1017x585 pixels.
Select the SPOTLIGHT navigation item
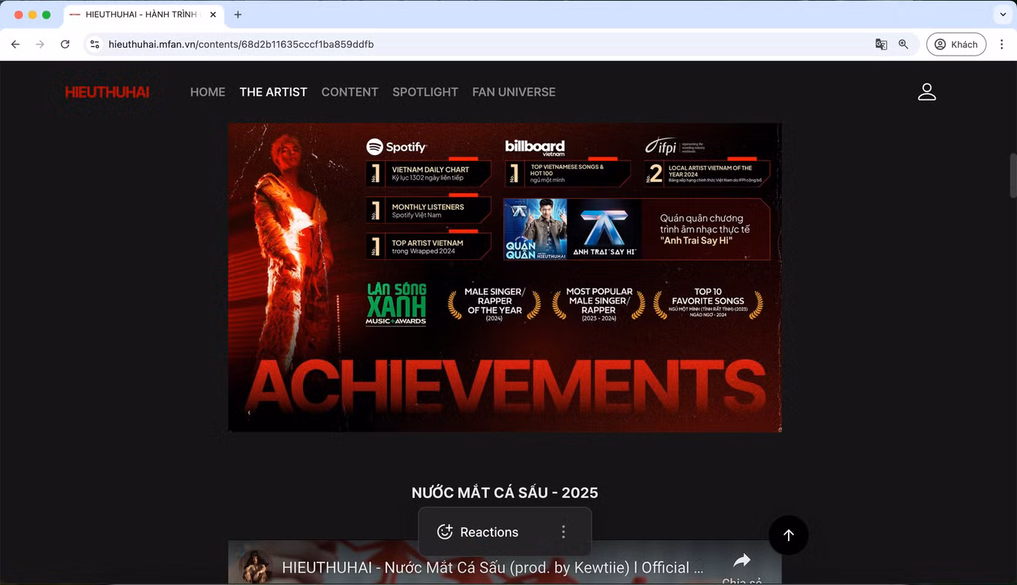(425, 92)
